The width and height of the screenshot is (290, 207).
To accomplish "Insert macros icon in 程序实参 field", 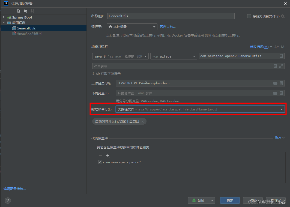I will tap(275, 66).
